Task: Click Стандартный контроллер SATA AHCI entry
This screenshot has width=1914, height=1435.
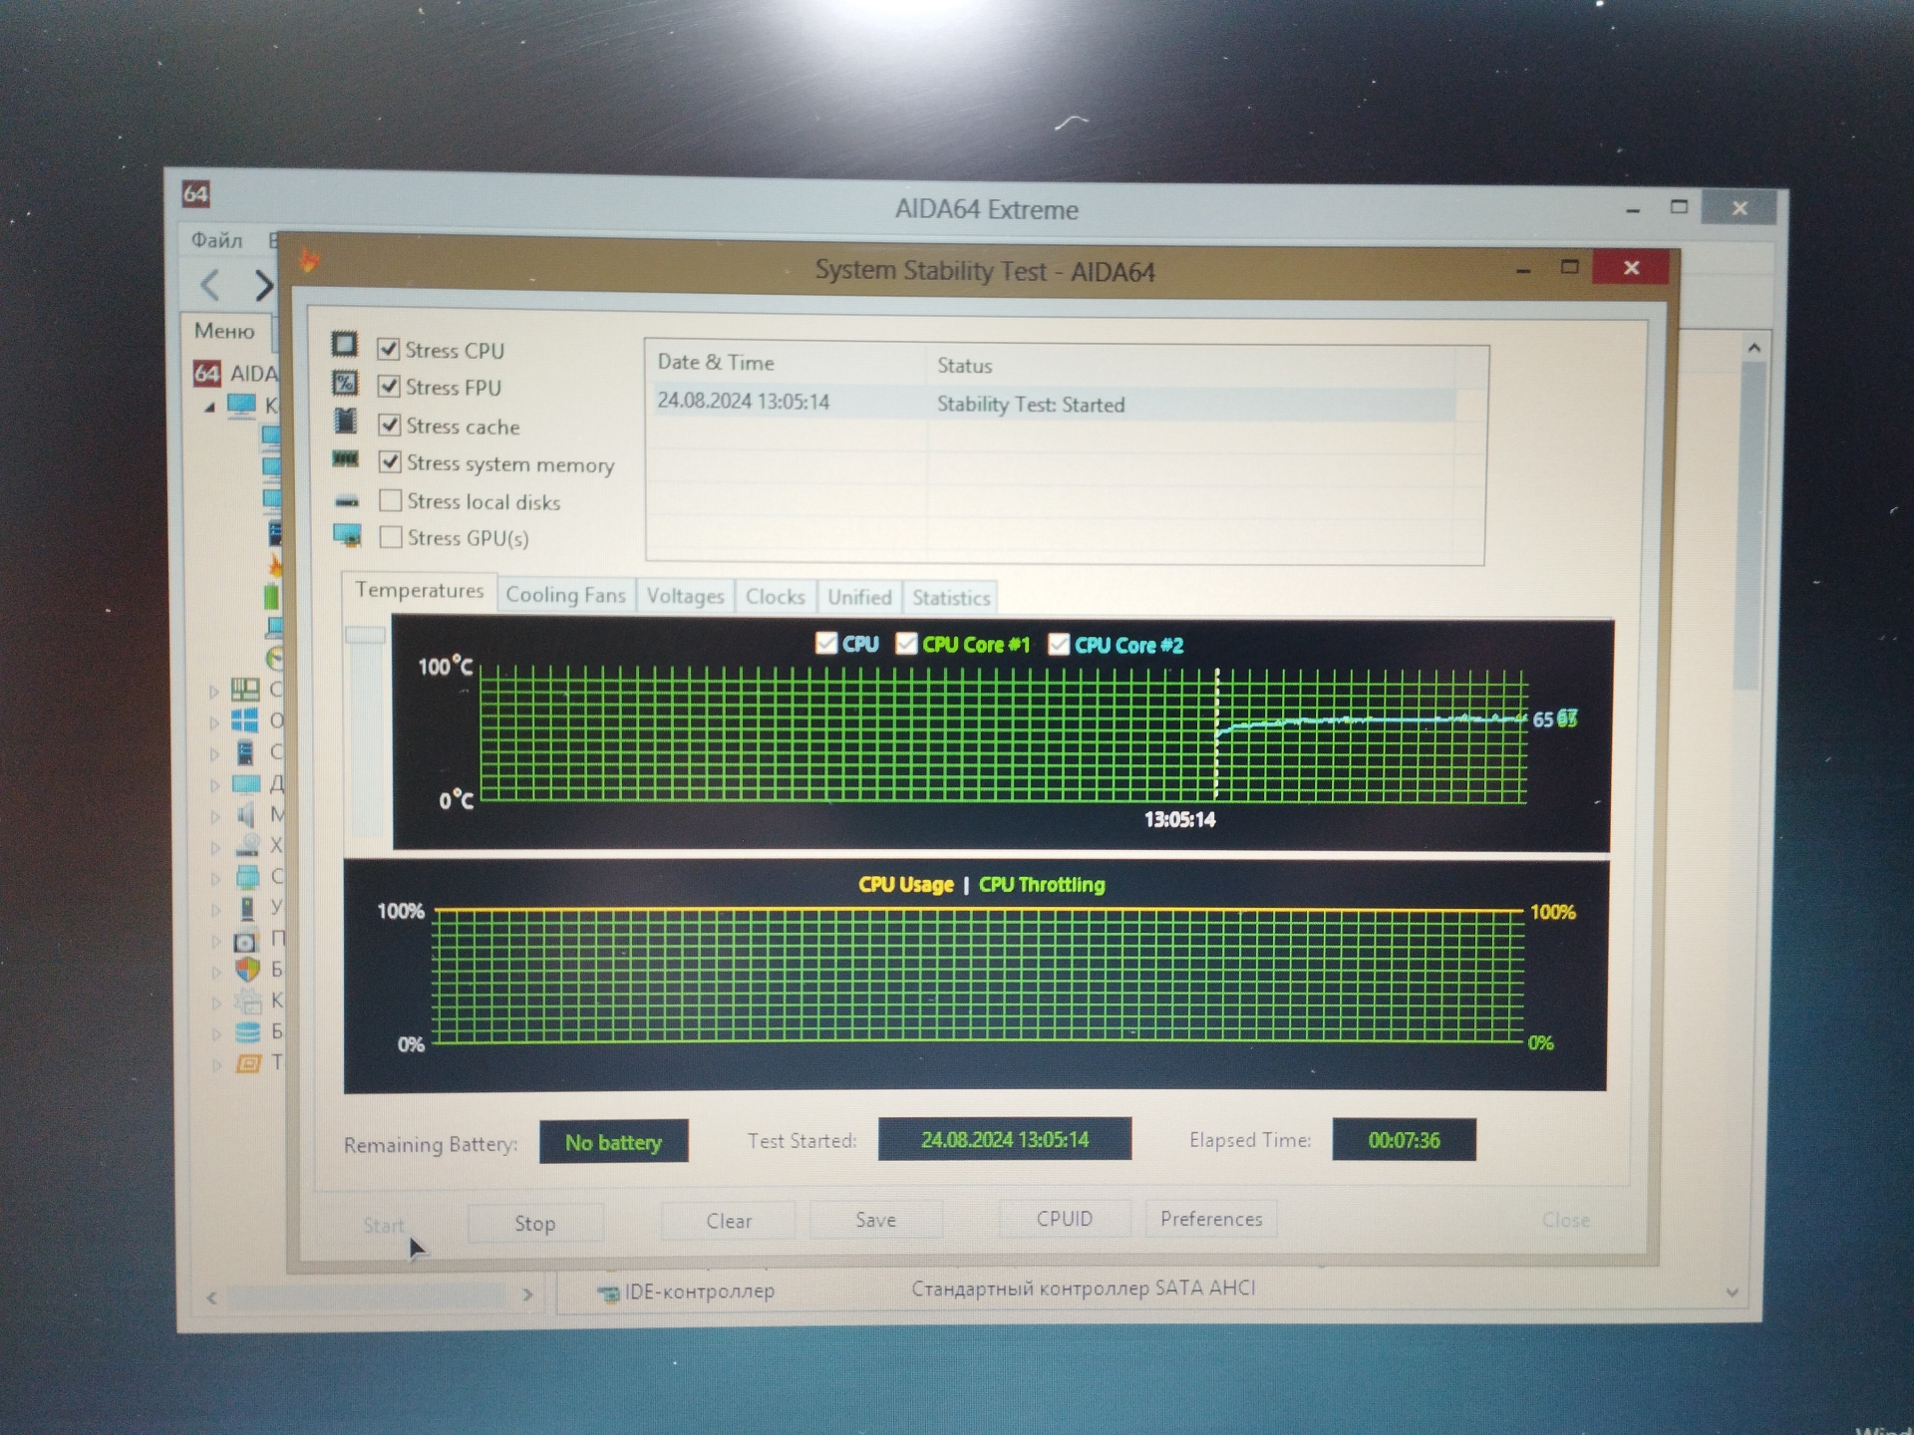Action: tap(1083, 1289)
